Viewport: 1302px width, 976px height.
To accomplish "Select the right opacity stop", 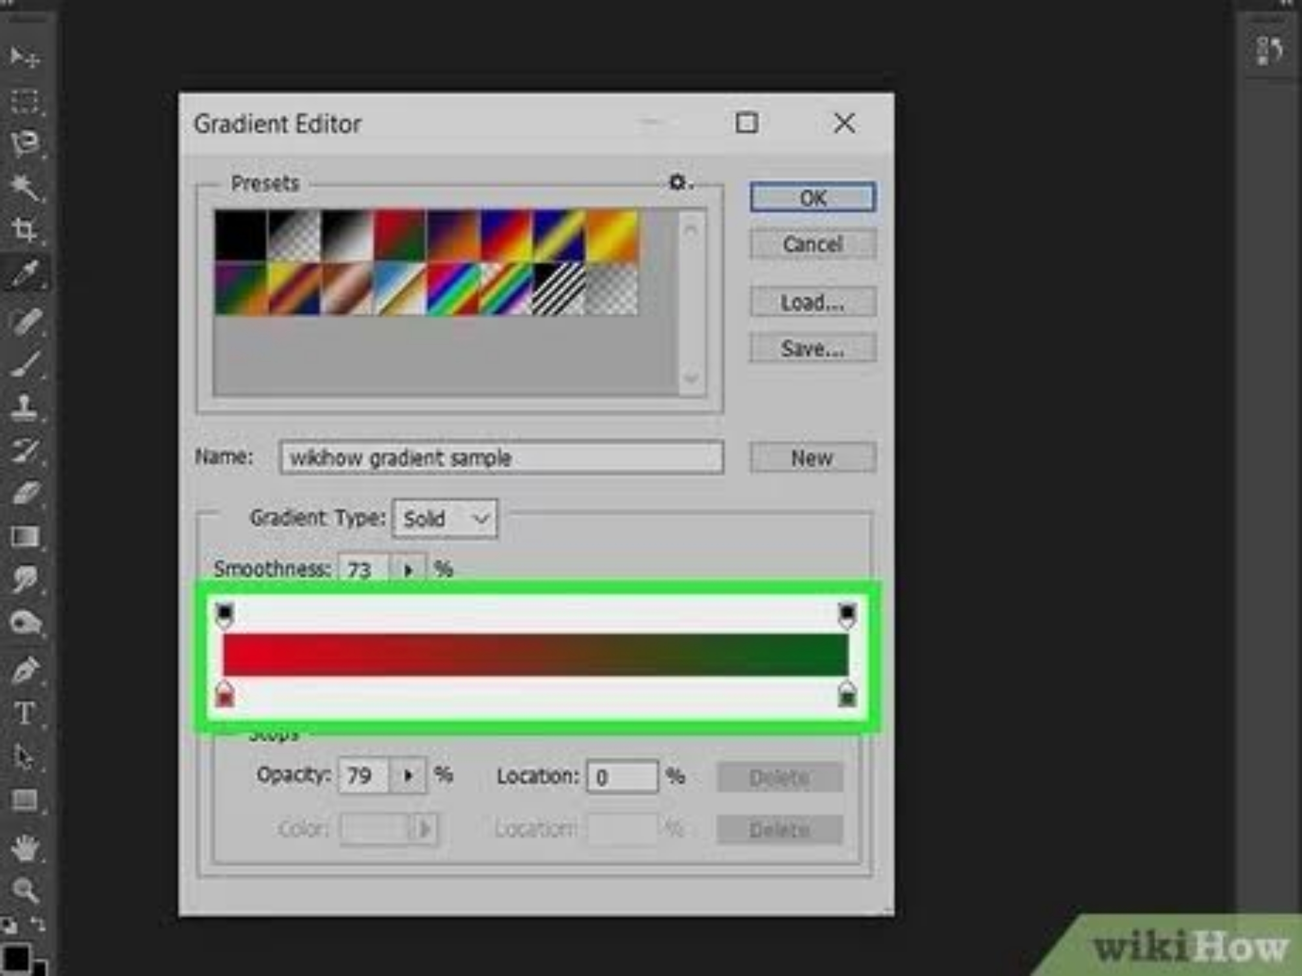I will pos(847,615).
